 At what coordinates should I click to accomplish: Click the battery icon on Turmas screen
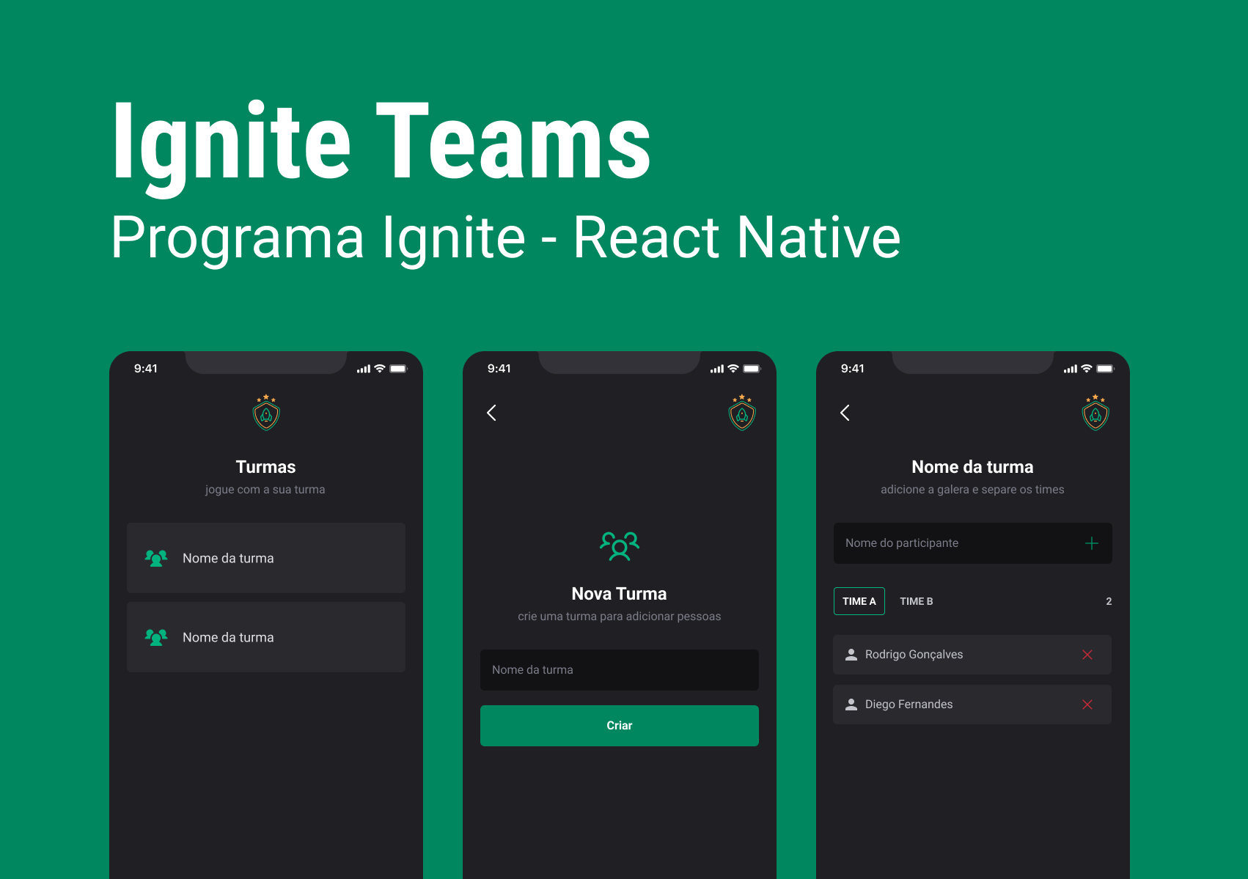click(x=399, y=369)
